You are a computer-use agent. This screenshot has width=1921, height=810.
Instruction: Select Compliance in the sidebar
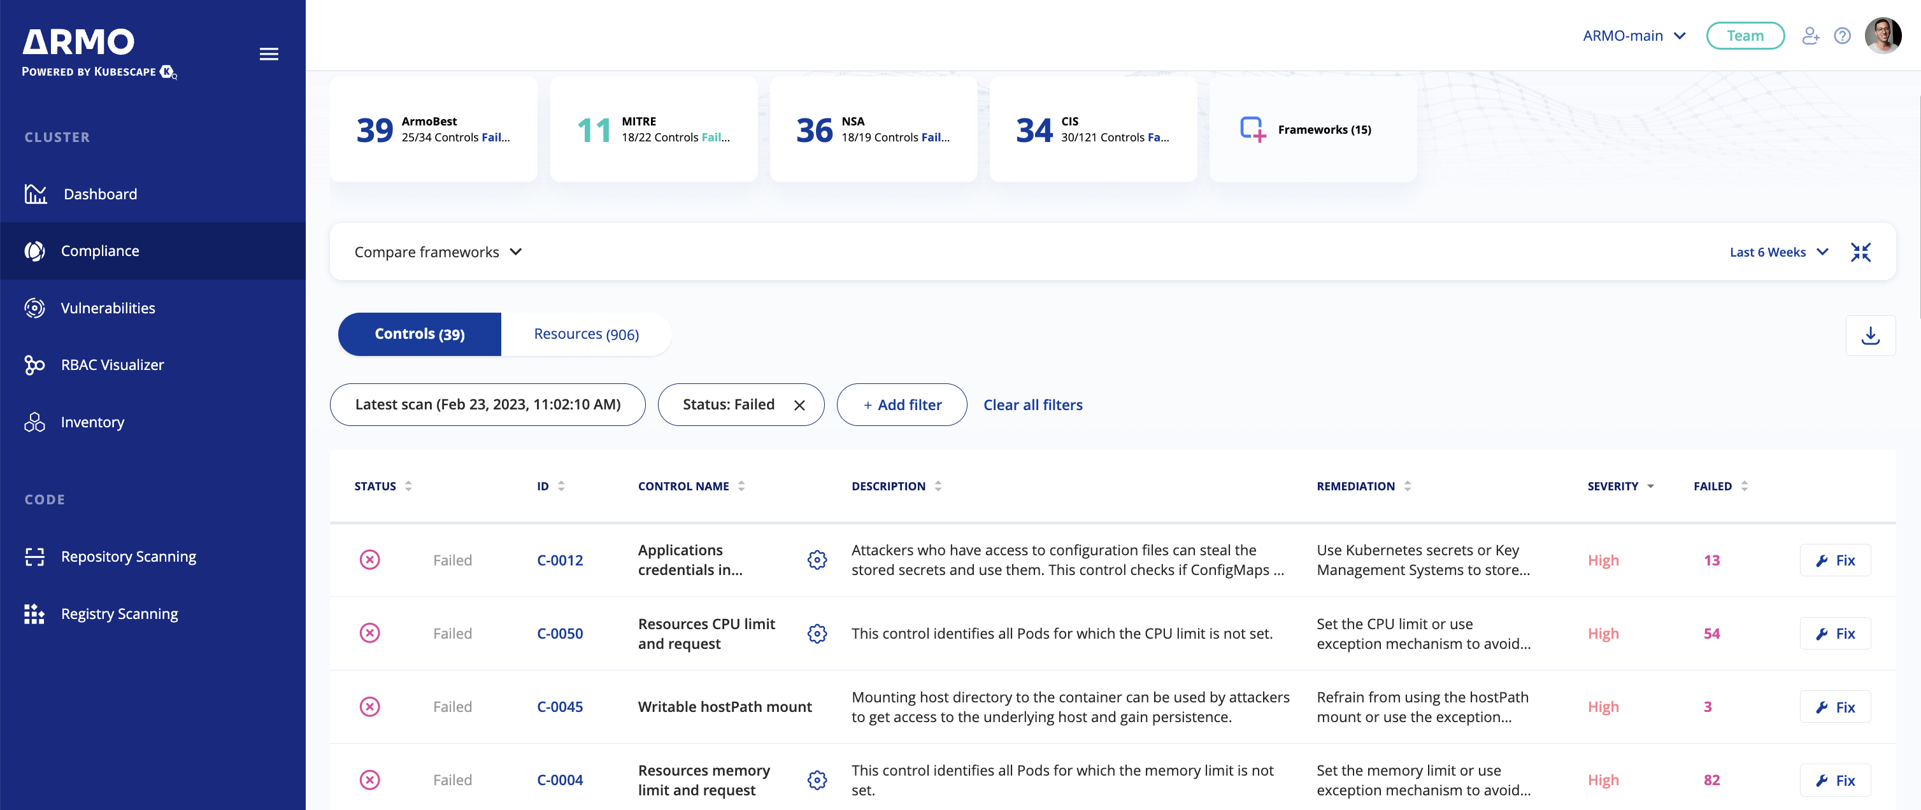point(153,251)
